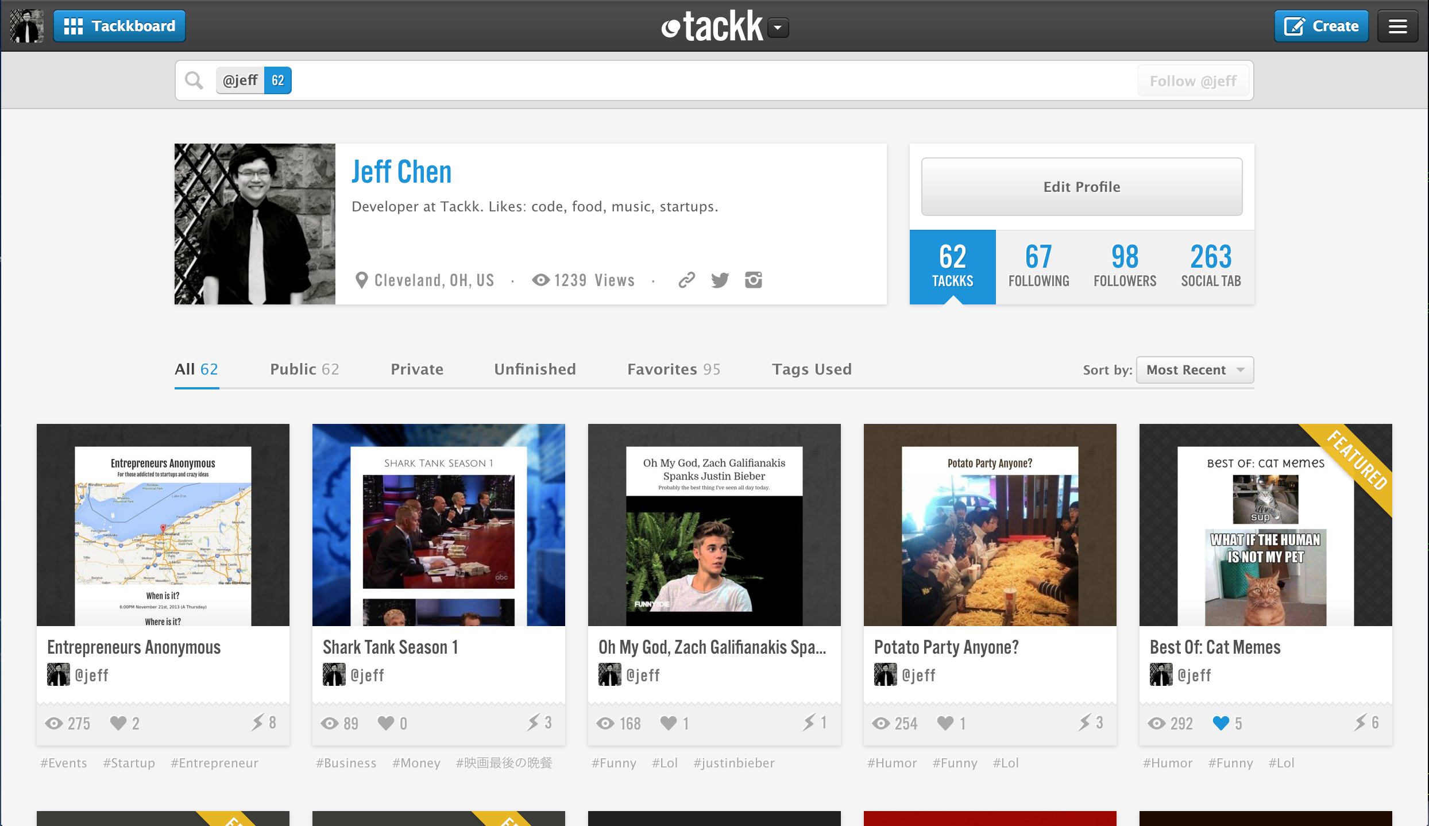Click @jeff link under Shark Tank Season 1
1429x826 pixels.
tap(368, 676)
